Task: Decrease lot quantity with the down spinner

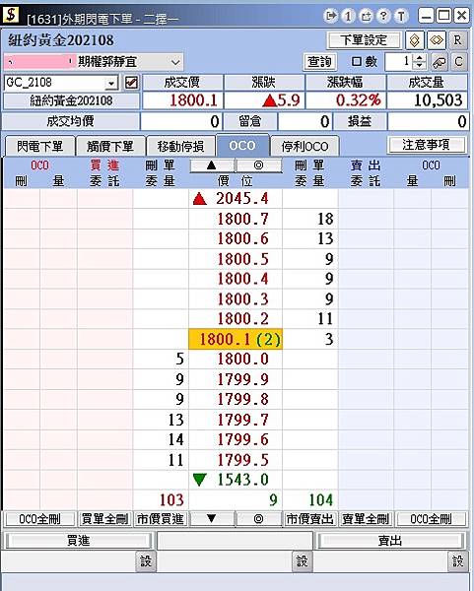Action: click(x=420, y=66)
